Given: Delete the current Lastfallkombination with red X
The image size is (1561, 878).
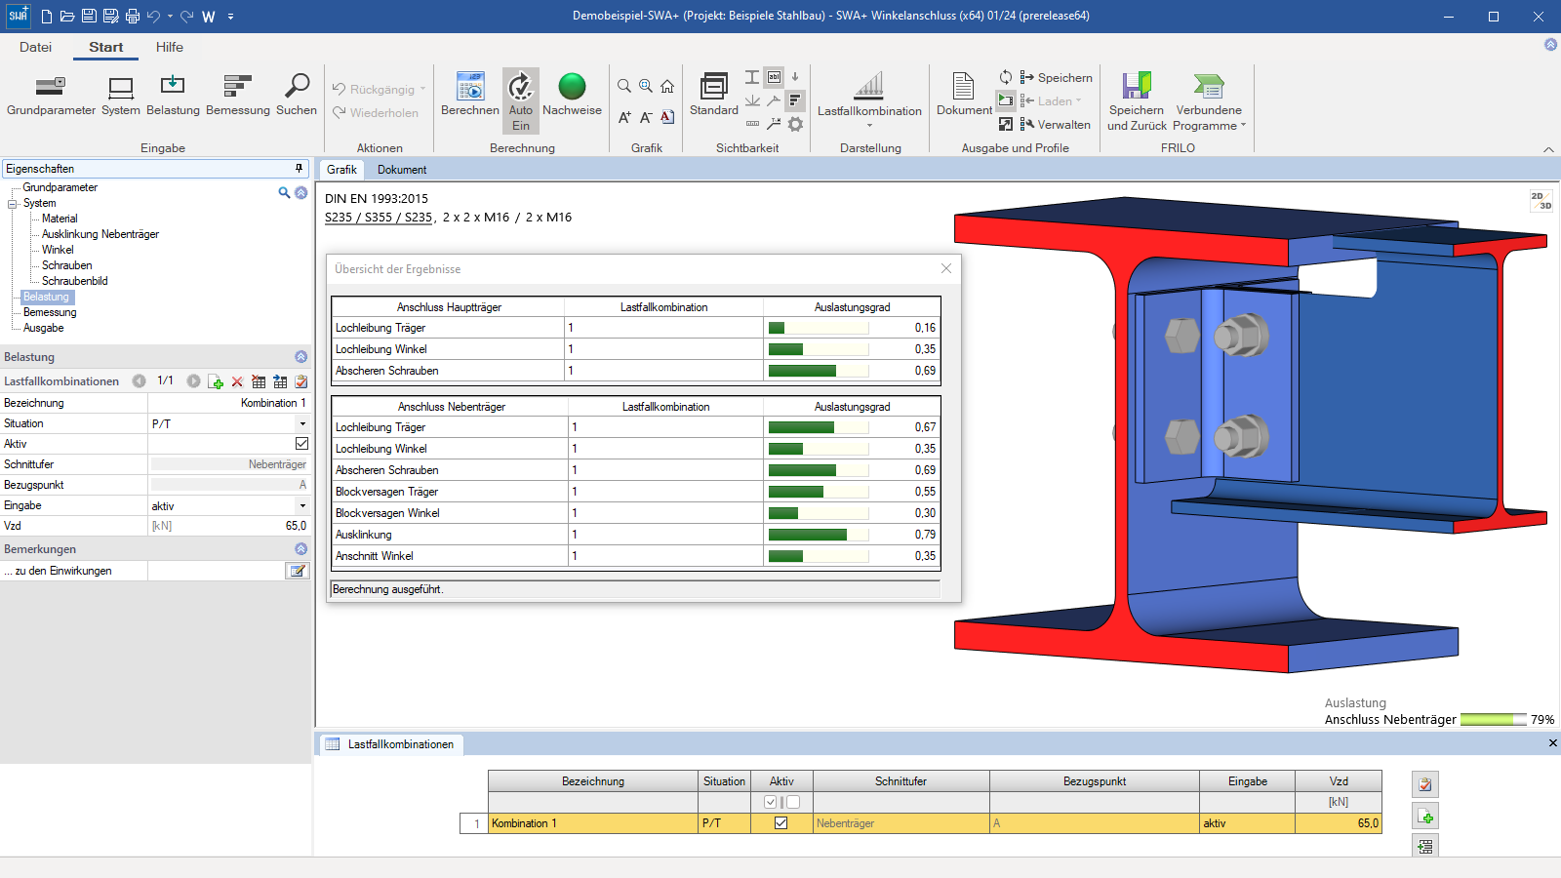Looking at the screenshot, I should (x=237, y=381).
